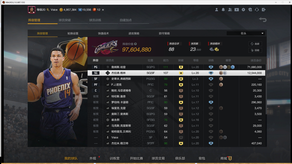Open the 快捷战术 sub-tab

[x=103, y=33]
